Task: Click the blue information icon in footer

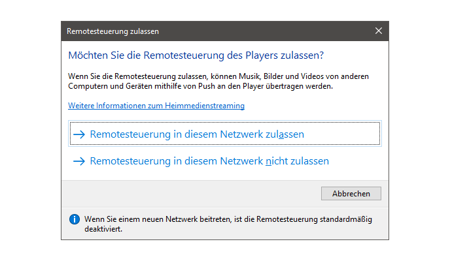Action: pyautogui.click(x=74, y=219)
